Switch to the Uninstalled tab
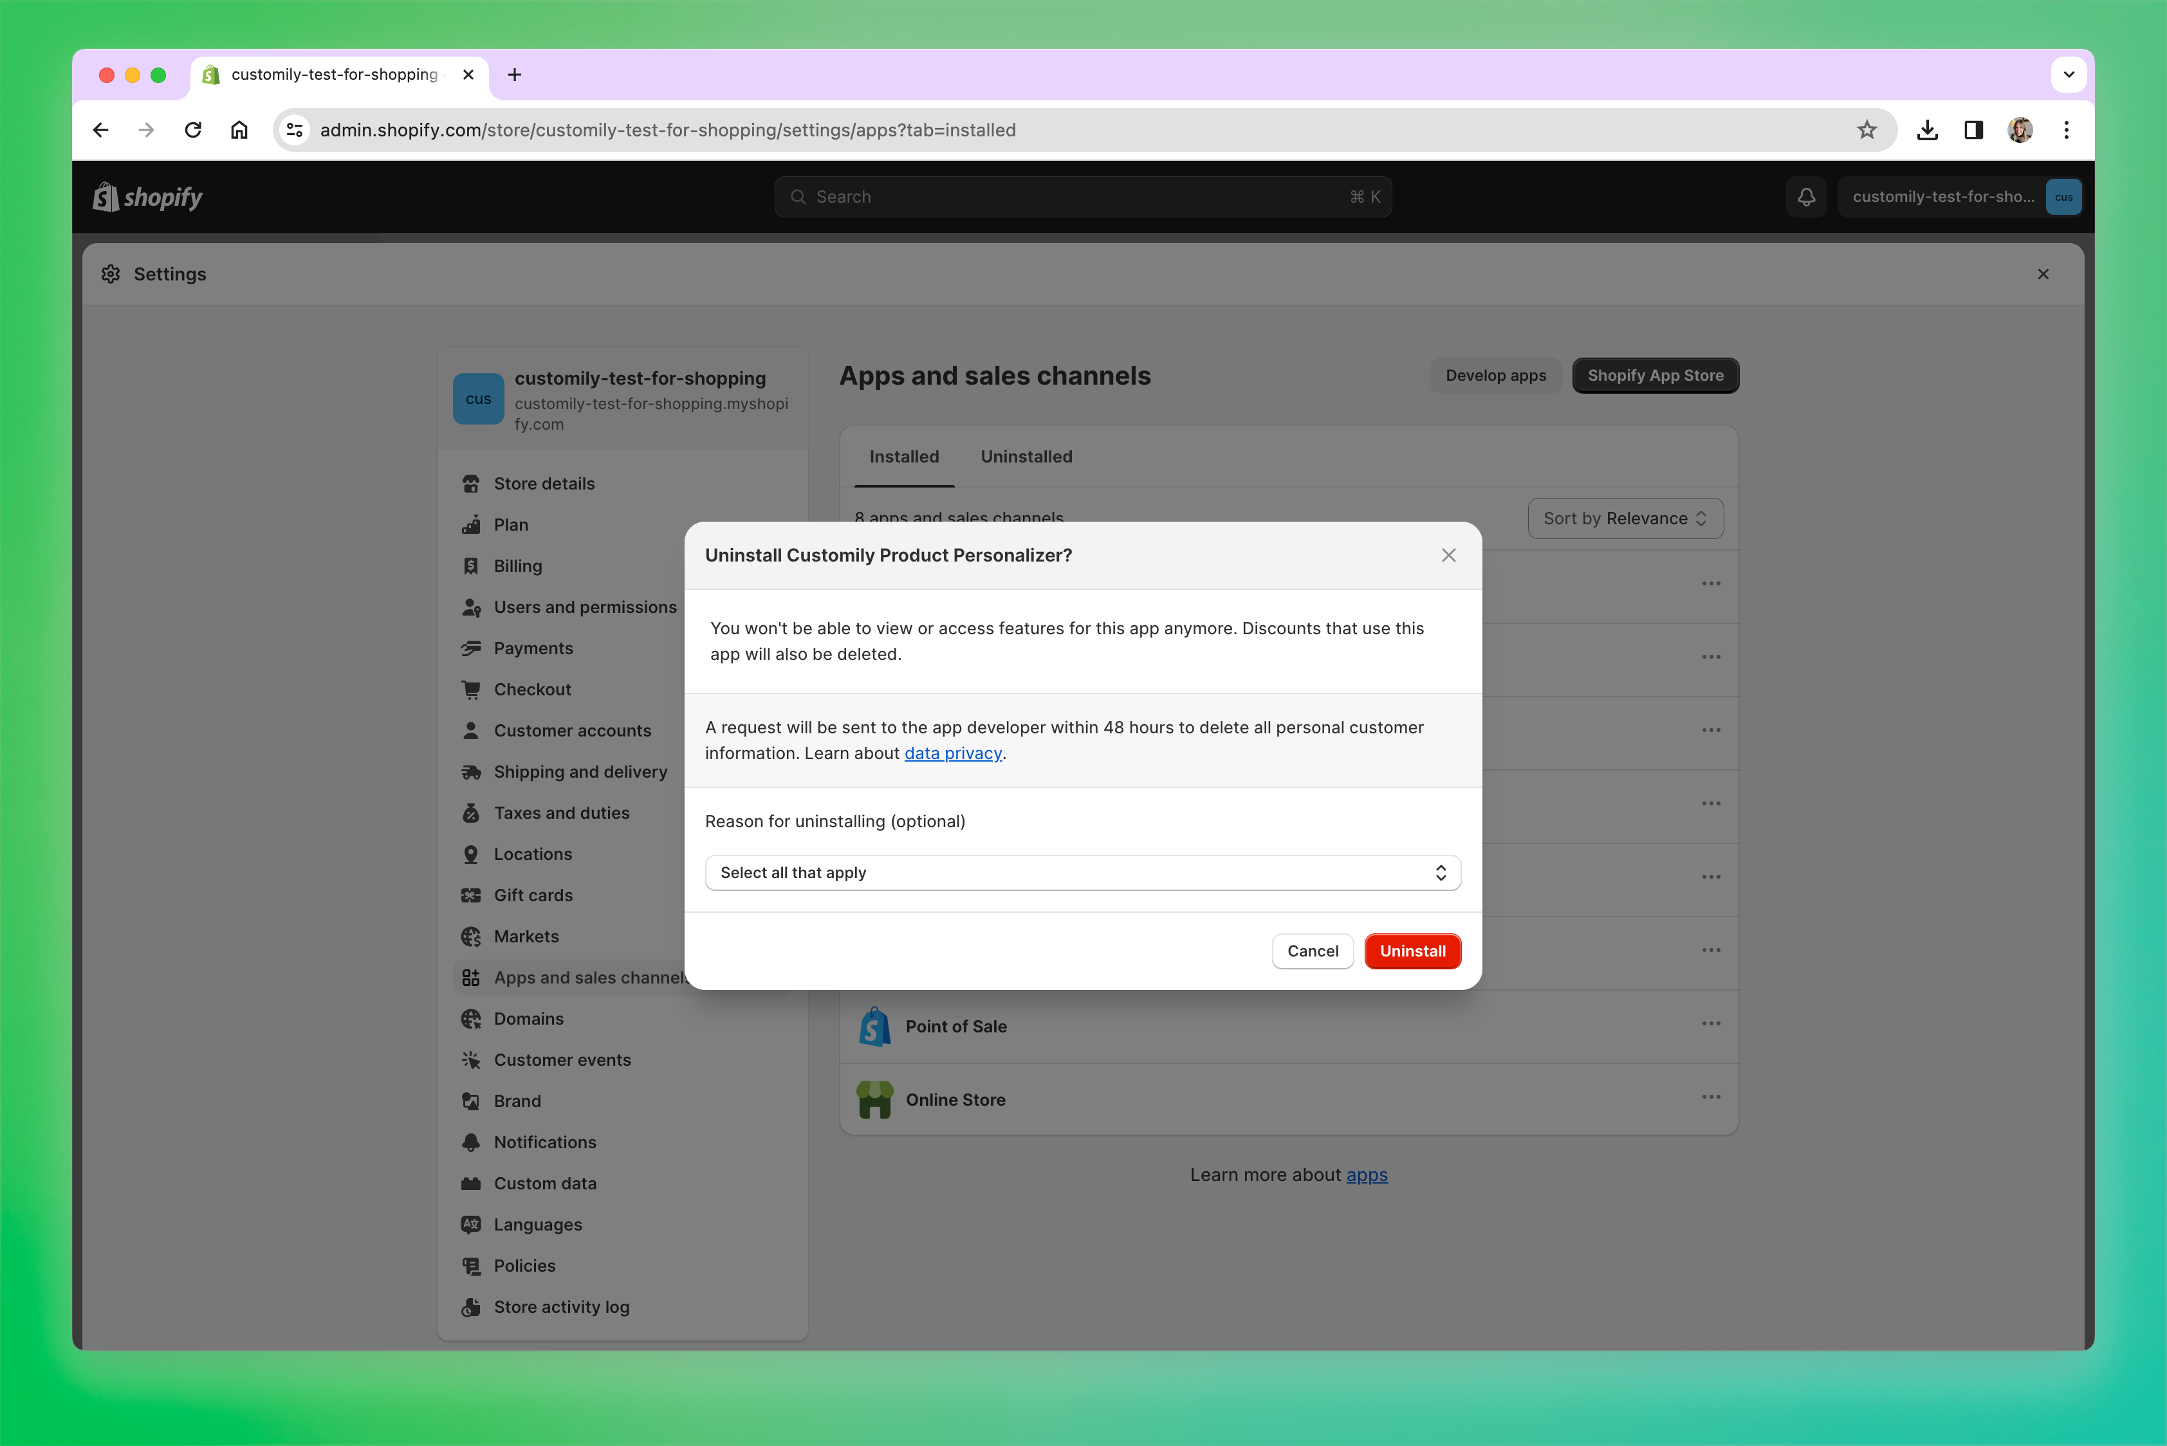 (1026, 457)
